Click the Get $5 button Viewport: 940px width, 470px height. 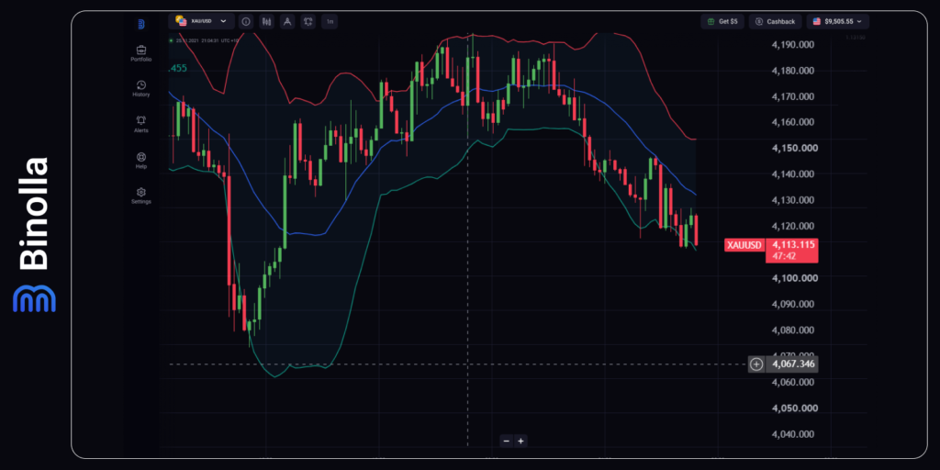722,22
